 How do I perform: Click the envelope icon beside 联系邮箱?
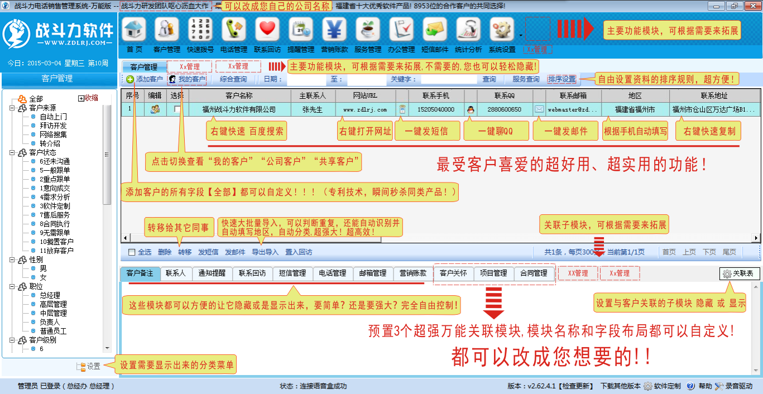pyautogui.click(x=539, y=109)
